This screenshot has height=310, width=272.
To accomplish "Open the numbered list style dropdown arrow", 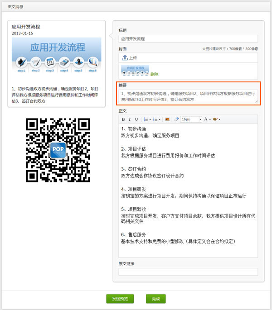I will (x=150, y=119).
